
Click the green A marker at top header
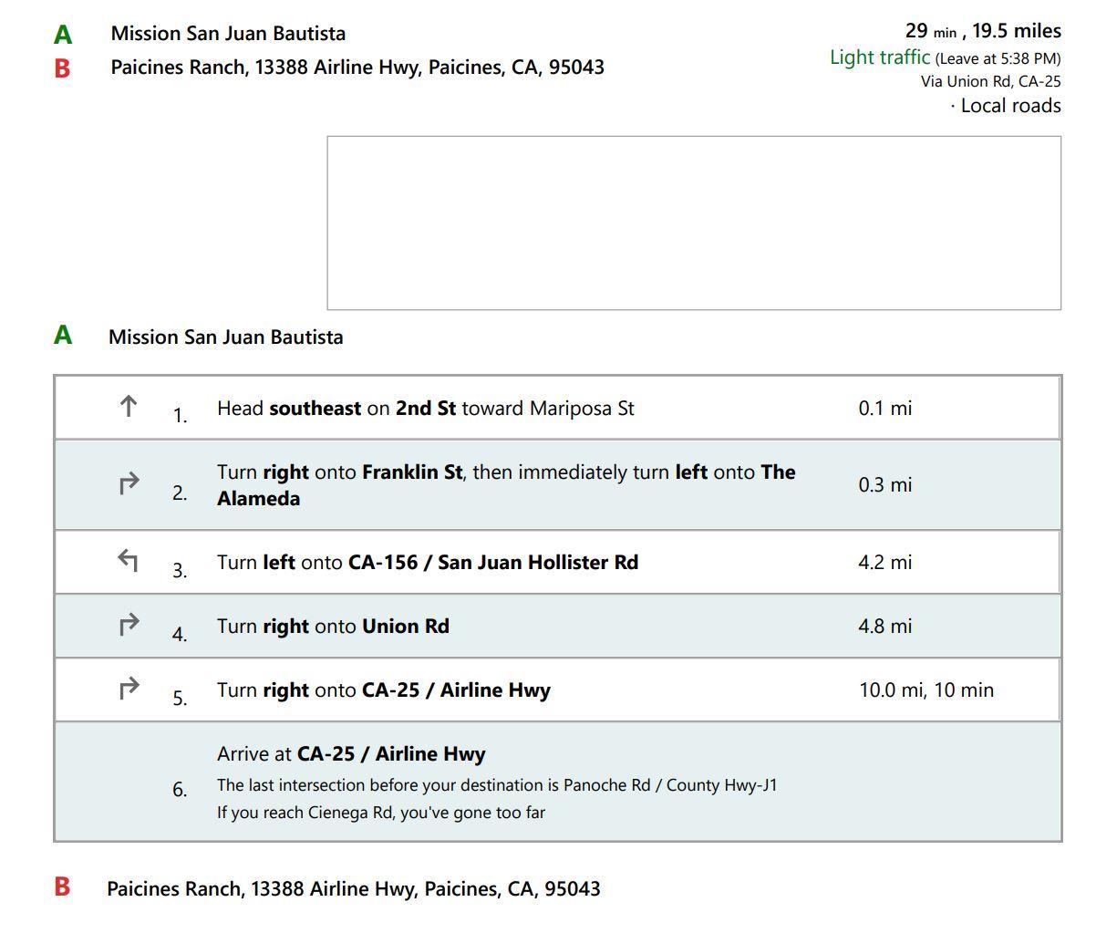[x=63, y=35]
